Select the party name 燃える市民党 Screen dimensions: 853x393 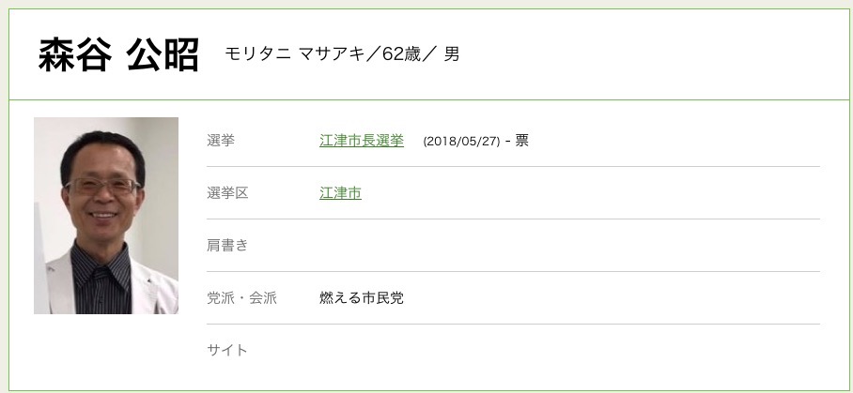point(362,298)
